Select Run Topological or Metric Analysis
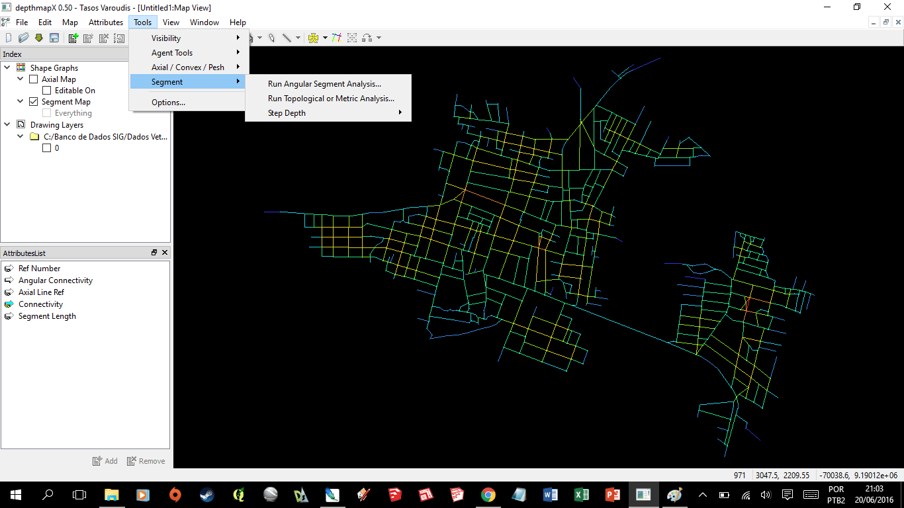Screen dimensions: 904x508 (x=330, y=99)
